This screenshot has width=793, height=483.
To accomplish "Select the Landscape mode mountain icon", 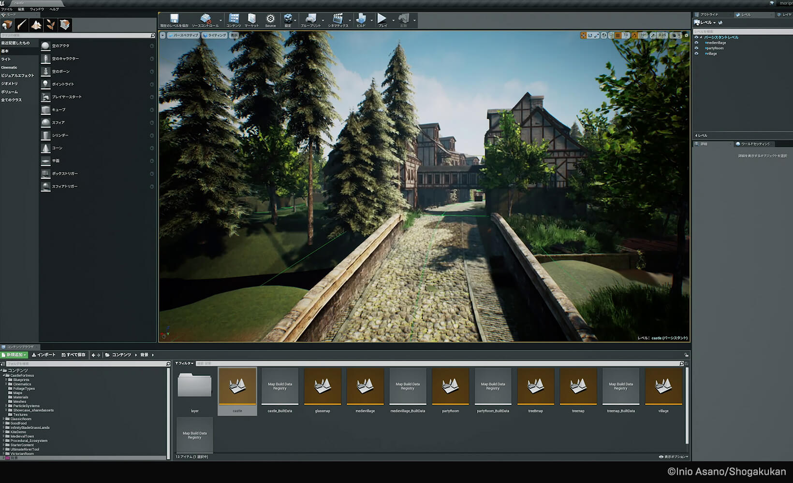I will 36,25.
